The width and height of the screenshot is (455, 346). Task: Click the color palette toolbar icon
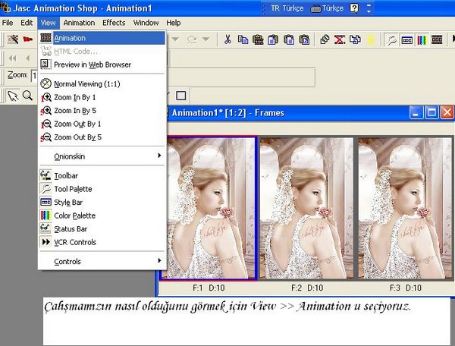click(x=422, y=39)
